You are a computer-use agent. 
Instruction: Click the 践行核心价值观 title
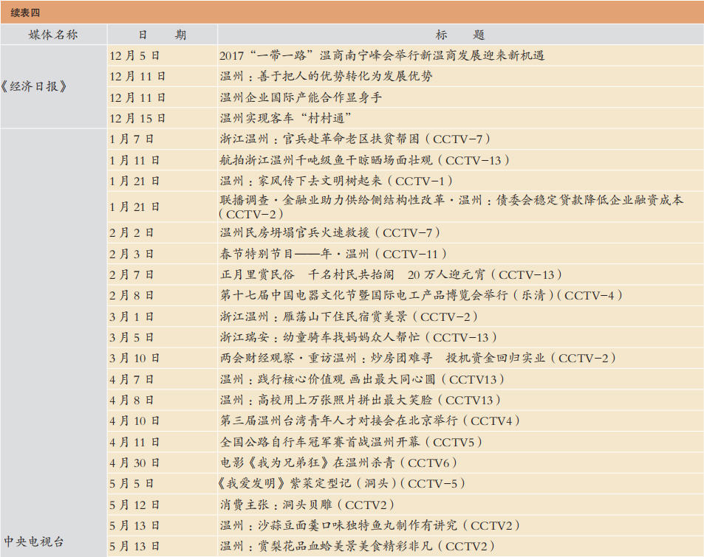[x=362, y=379]
